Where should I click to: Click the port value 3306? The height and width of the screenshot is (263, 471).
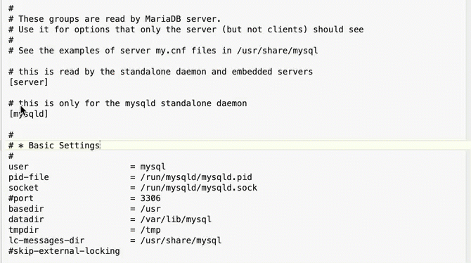click(150, 198)
